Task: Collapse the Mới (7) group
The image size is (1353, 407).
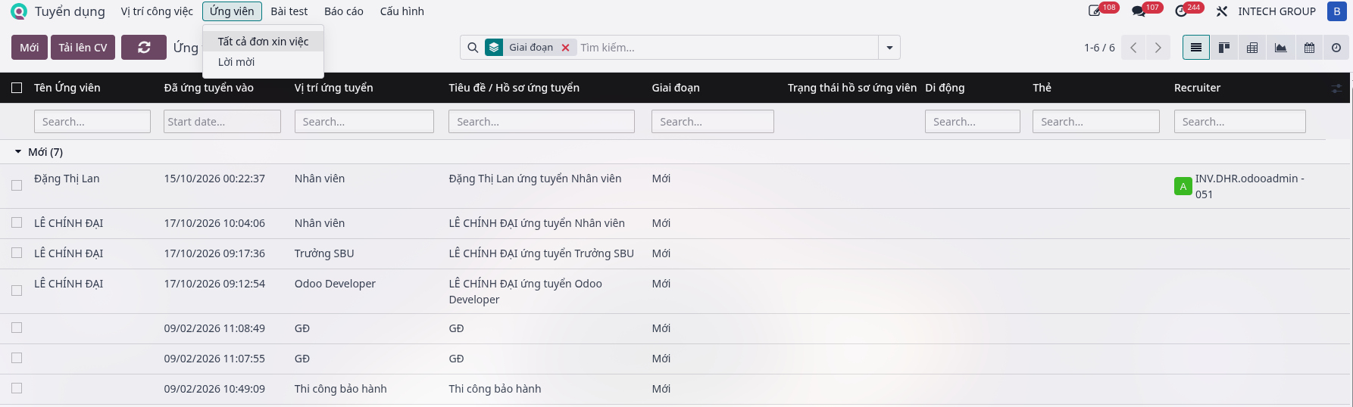Action: [x=18, y=152]
